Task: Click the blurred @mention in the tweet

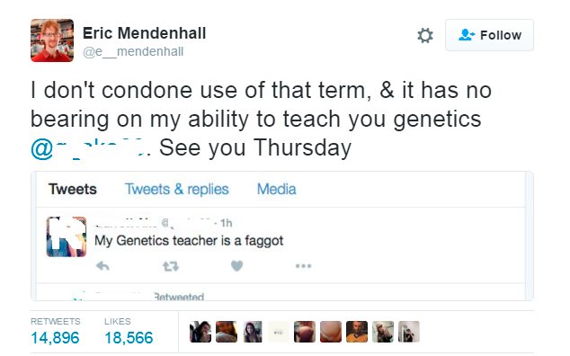Action: point(91,148)
